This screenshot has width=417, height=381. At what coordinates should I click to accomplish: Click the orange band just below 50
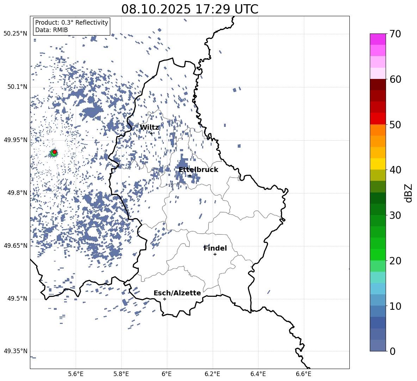coord(378,130)
